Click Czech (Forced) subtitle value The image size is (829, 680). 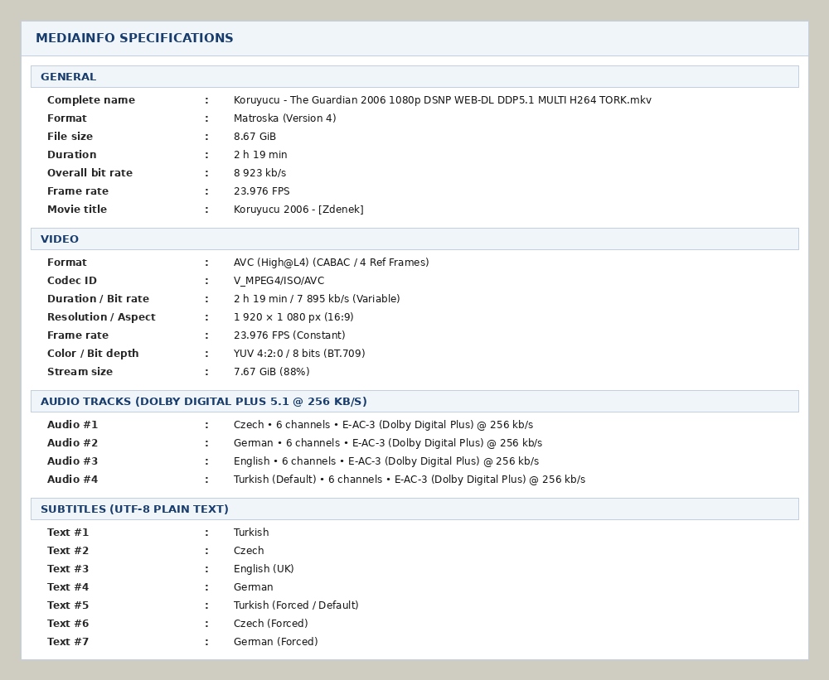click(x=271, y=624)
